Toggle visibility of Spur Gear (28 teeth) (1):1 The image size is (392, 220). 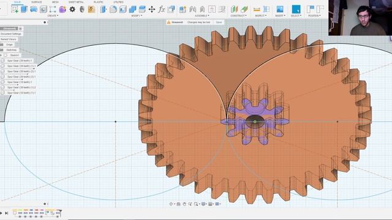(x=2, y=66)
